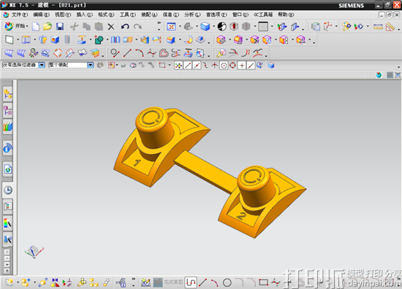Image resolution: width=402 pixels, height=289 pixels.
Task: Click the 完成草图 Finish Sketch button
Action: pos(168,282)
